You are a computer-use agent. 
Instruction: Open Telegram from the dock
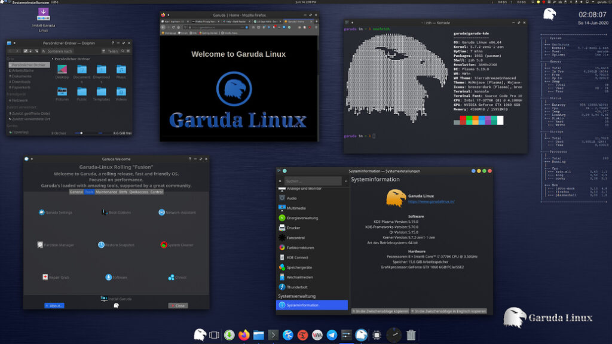pos(332,335)
